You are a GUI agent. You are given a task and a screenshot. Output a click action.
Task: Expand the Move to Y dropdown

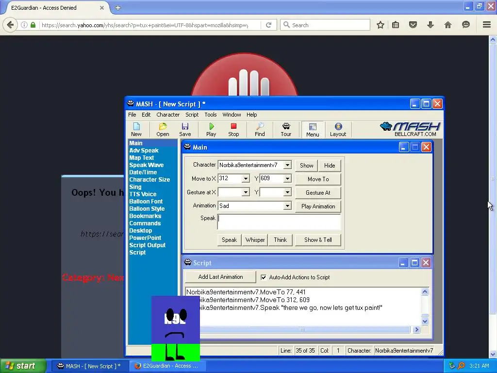[x=287, y=179]
